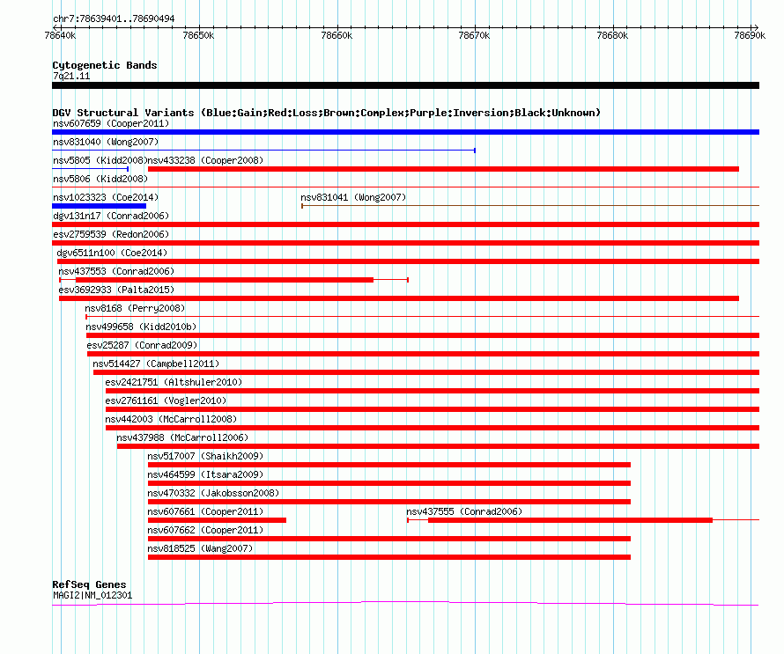Open variant esv3692933 (Palta2015)
784x654 pixels.
coord(116,290)
